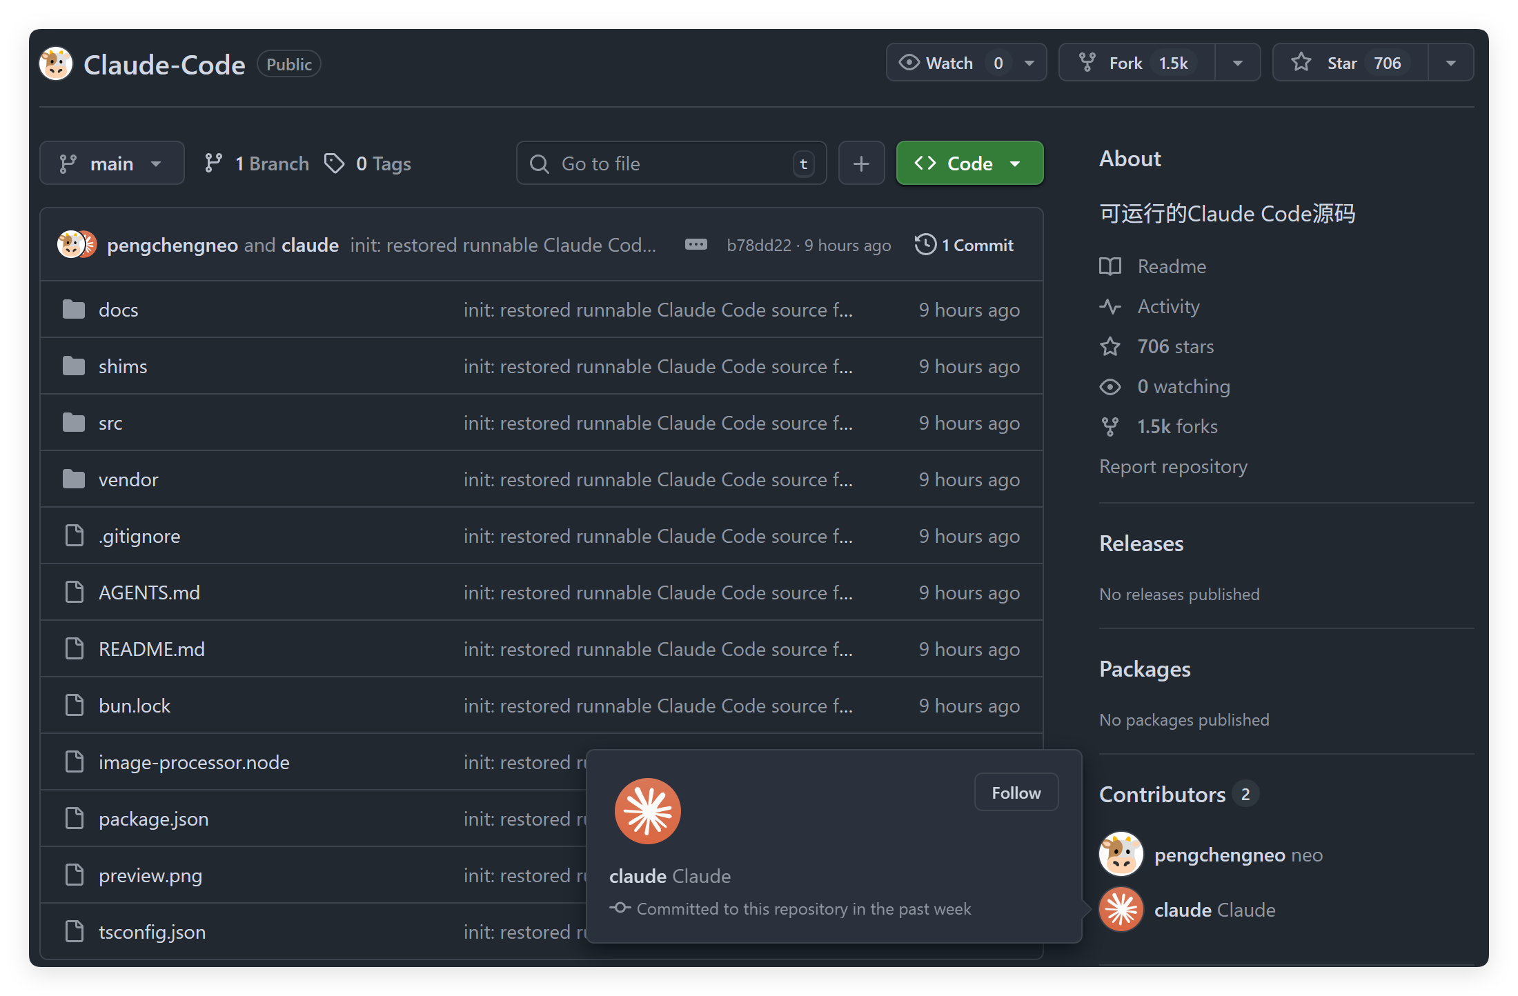Open Readme book icon in About
This screenshot has width=1518, height=996.
[x=1110, y=266]
